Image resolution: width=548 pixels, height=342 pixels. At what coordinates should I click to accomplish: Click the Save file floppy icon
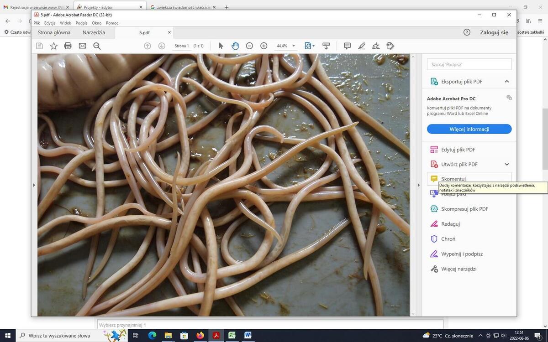coord(40,46)
